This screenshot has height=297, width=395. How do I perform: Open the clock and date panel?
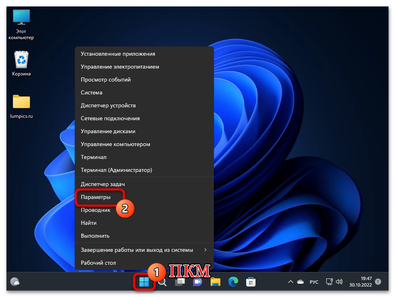pyautogui.click(x=359, y=282)
